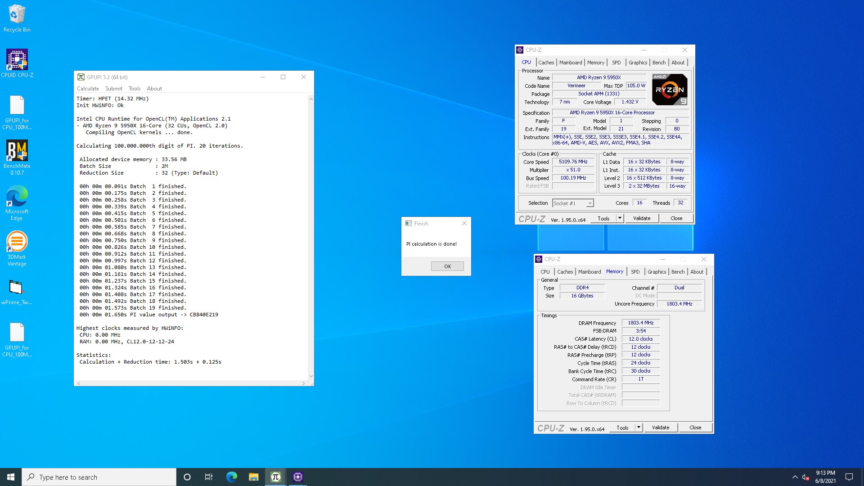The width and height of the screenshot is (864, 486).
Task: Click CPU-Z title icon in upper CPU-Z window
Action: point(520,50)
